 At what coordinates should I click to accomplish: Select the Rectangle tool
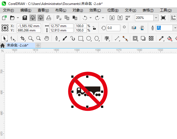[x=81, y=38]
